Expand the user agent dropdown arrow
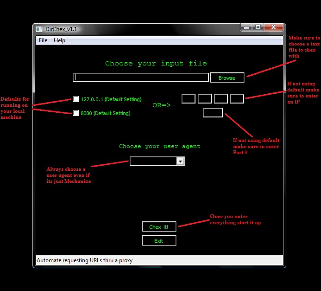321x291 pixels. (x=180, y=161)
